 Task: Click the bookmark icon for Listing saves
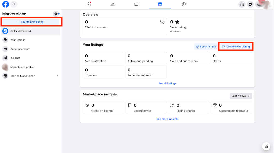[130, 105]
